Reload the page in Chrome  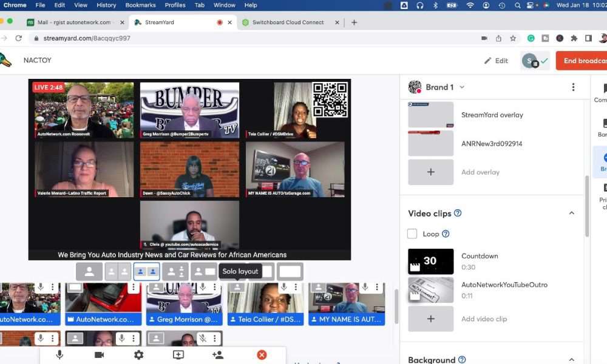[19, 38]
